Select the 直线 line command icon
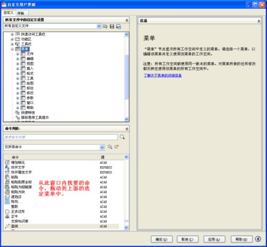267x247 pixels. pos(7,226)
